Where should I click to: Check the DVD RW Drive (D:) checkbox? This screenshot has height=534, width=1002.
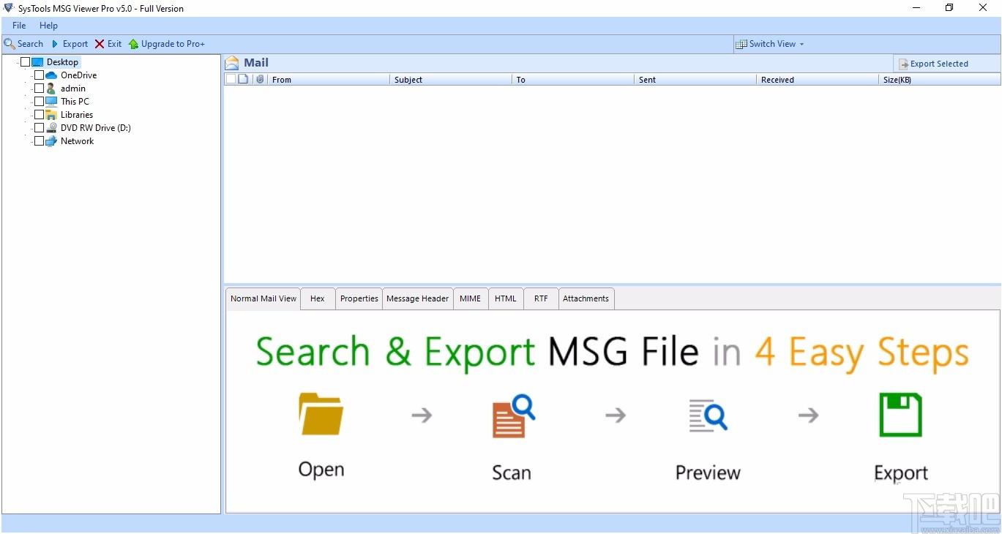tap(39, 128)
